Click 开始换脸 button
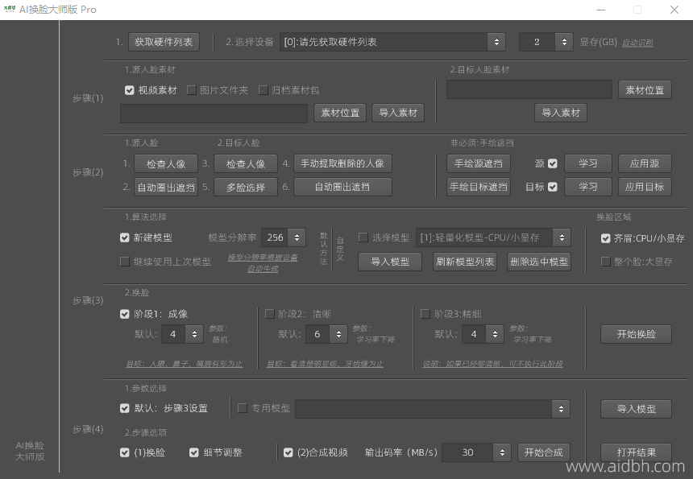Image resolution: width=693 pixels, height=479 pixels. tap(636, 334)
